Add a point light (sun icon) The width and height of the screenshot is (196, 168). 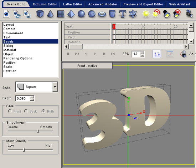pos(146,14)
